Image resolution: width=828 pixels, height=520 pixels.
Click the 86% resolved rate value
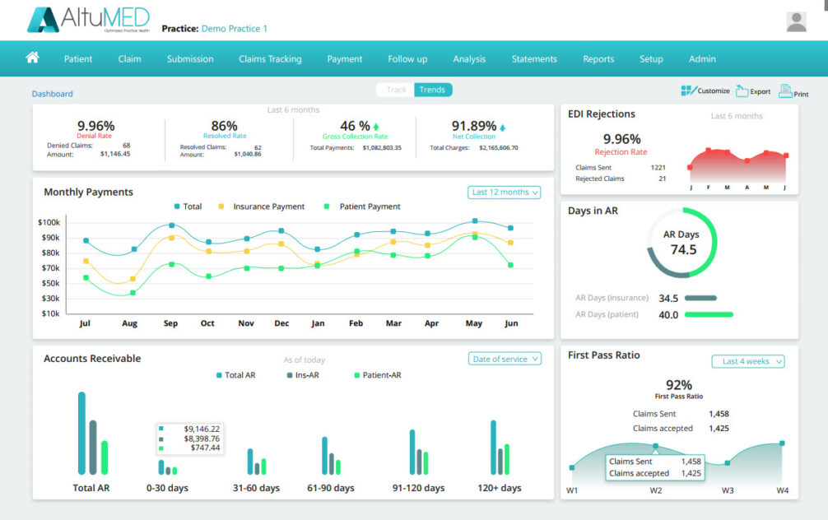(x=224, y=126)
